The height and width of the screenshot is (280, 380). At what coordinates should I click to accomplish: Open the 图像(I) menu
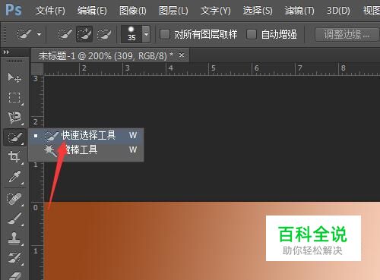click(133, 11)
